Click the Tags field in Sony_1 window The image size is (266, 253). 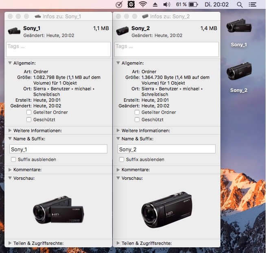[x=58, y=49]
